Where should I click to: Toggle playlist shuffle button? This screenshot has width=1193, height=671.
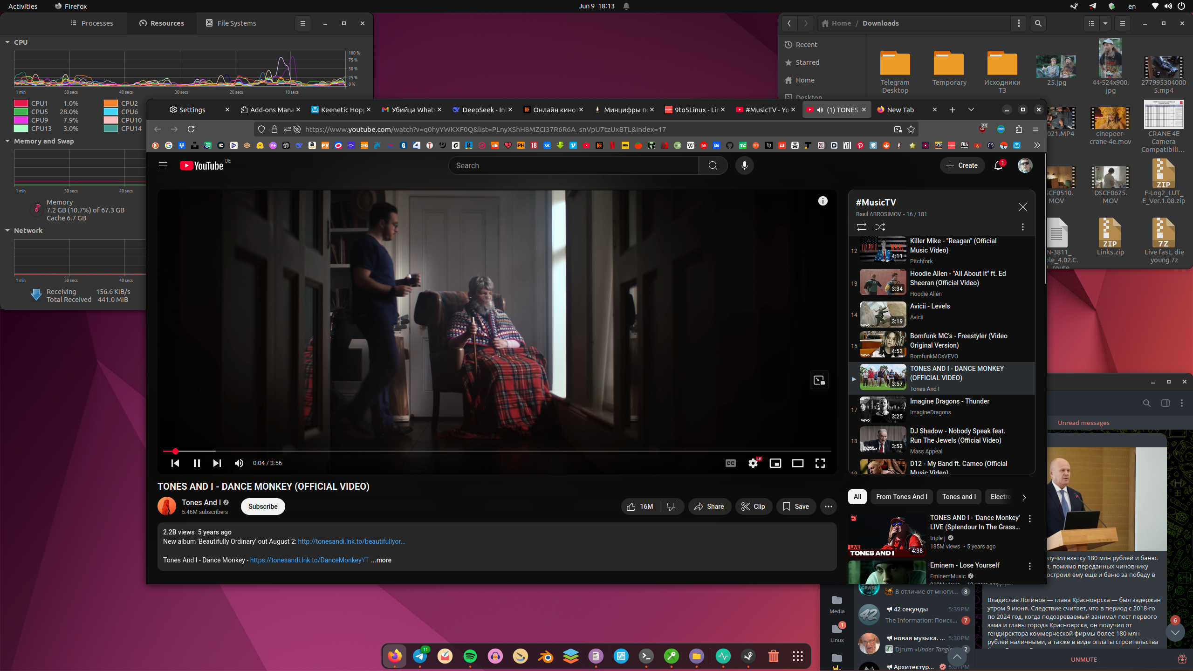(880, 227)
